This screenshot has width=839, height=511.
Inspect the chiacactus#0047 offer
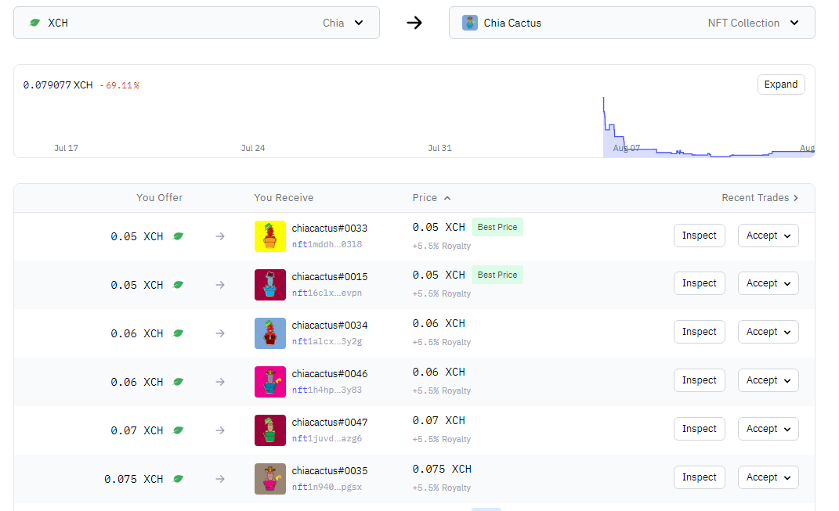point(700,429)
